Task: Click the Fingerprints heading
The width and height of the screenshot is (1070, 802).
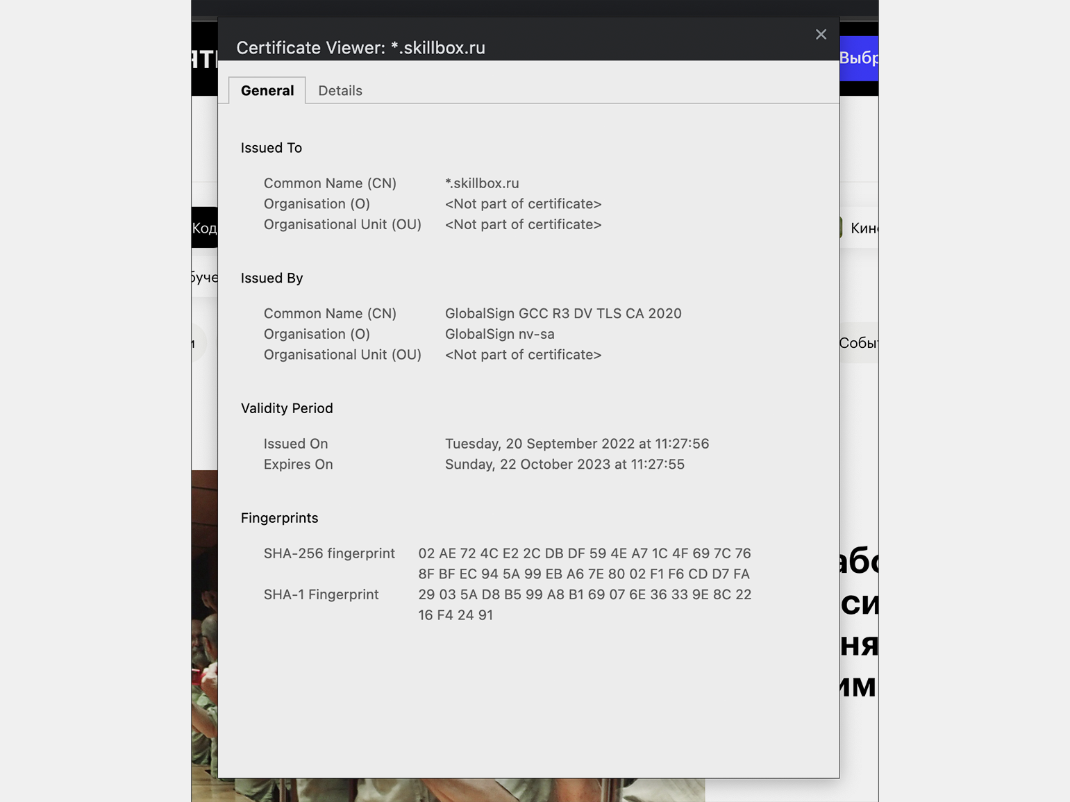Action: pos(279,518)
